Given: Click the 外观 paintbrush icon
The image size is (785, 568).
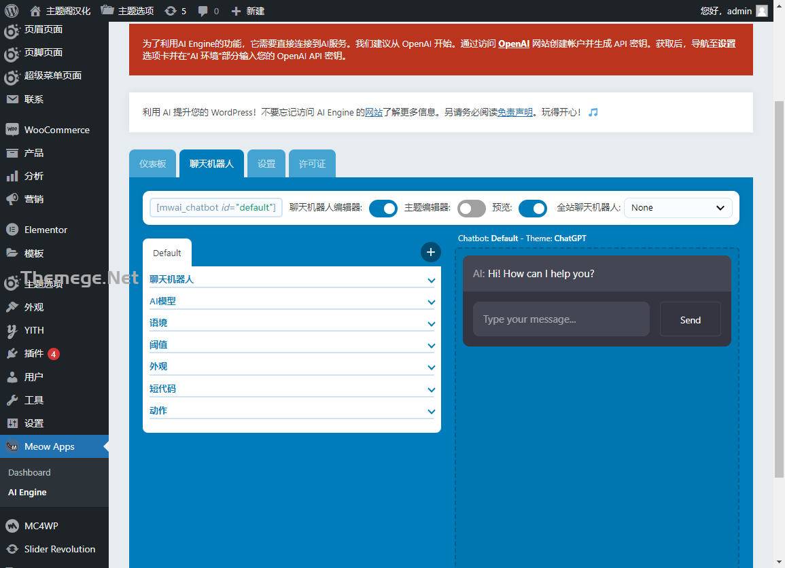Looking at the screenshot, I should click(x=12, y=307).
